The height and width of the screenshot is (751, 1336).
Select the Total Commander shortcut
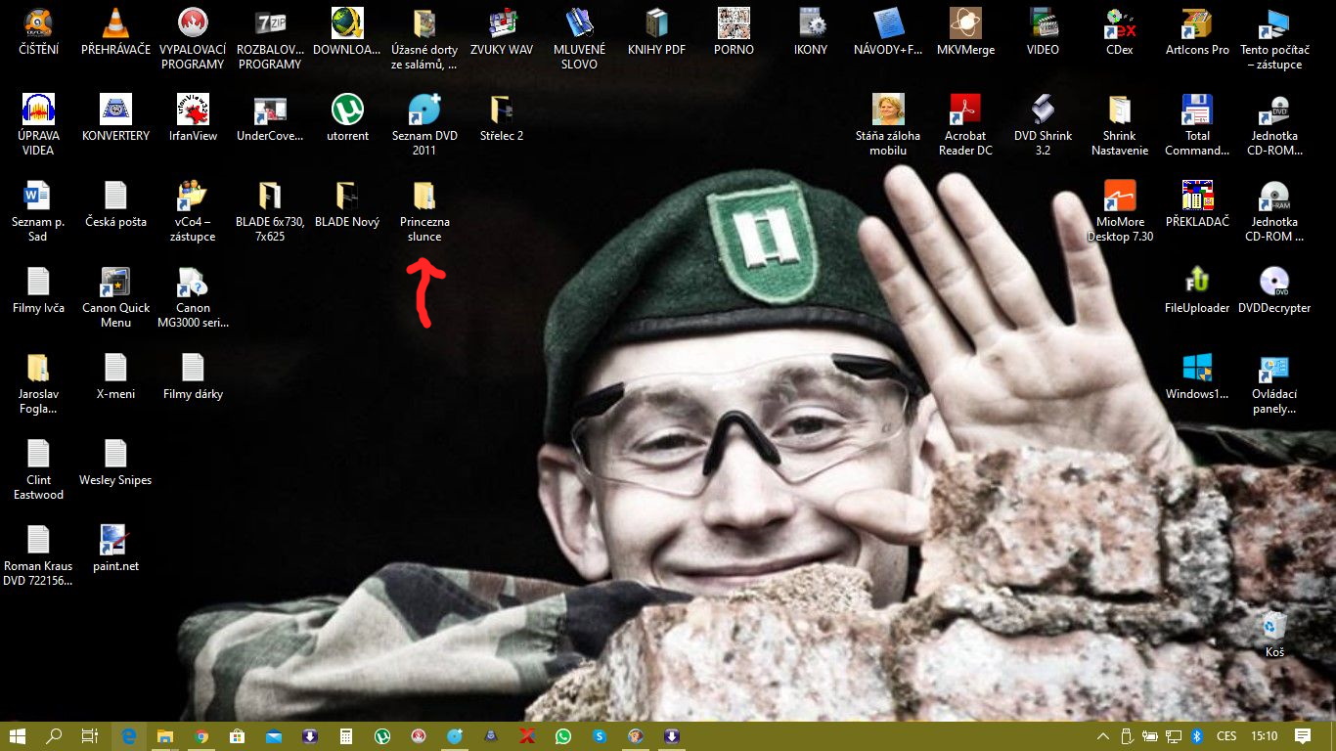pyautogui.click(x=1197, y=125)
